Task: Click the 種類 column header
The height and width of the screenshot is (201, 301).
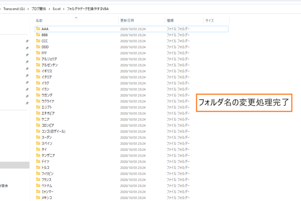Action: 170,20
